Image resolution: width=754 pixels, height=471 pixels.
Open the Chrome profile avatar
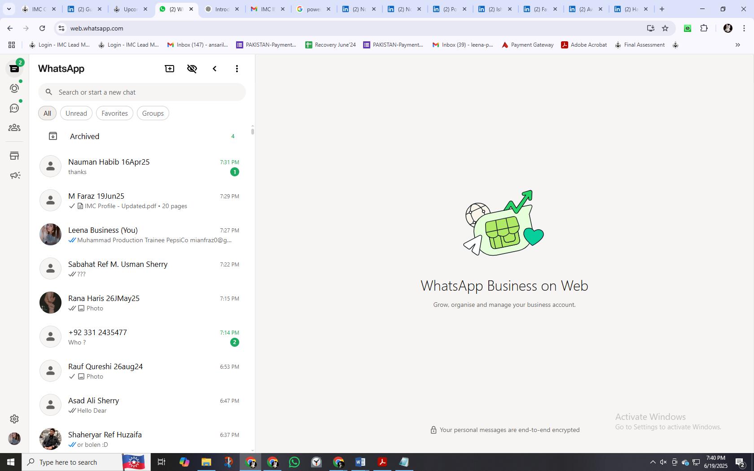click(x=728, y=28)
